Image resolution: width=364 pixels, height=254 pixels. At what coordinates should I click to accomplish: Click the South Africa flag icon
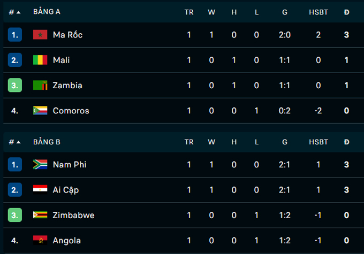[40, 165]
